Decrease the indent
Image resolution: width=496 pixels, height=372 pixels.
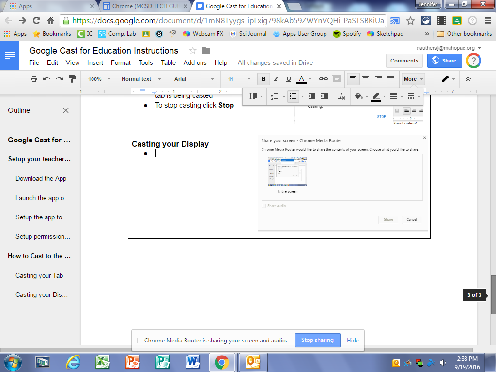[x=312, y=96]
